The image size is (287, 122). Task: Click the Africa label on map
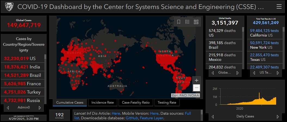pyautogui.click(x=74, y=72)
